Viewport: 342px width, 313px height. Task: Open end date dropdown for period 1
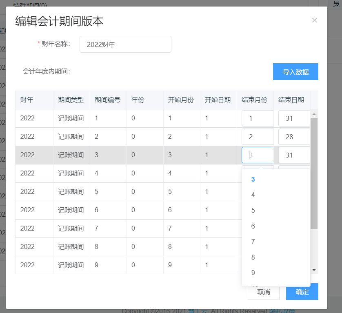click(294, 118)
